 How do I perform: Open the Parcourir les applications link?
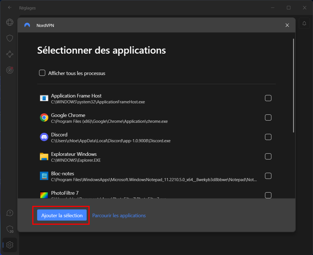coord(119,216)
